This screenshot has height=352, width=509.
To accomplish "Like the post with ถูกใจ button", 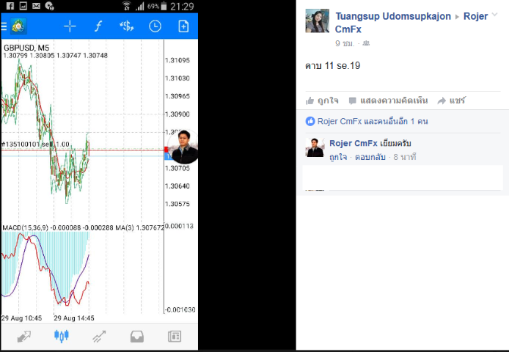I will coord(322,100).
